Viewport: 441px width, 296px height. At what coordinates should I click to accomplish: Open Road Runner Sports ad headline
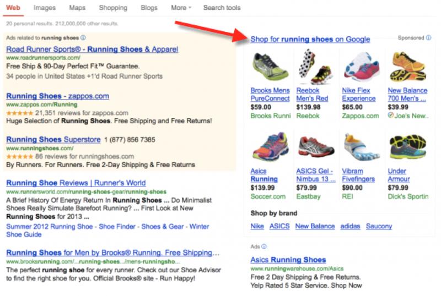coord(92,49)
